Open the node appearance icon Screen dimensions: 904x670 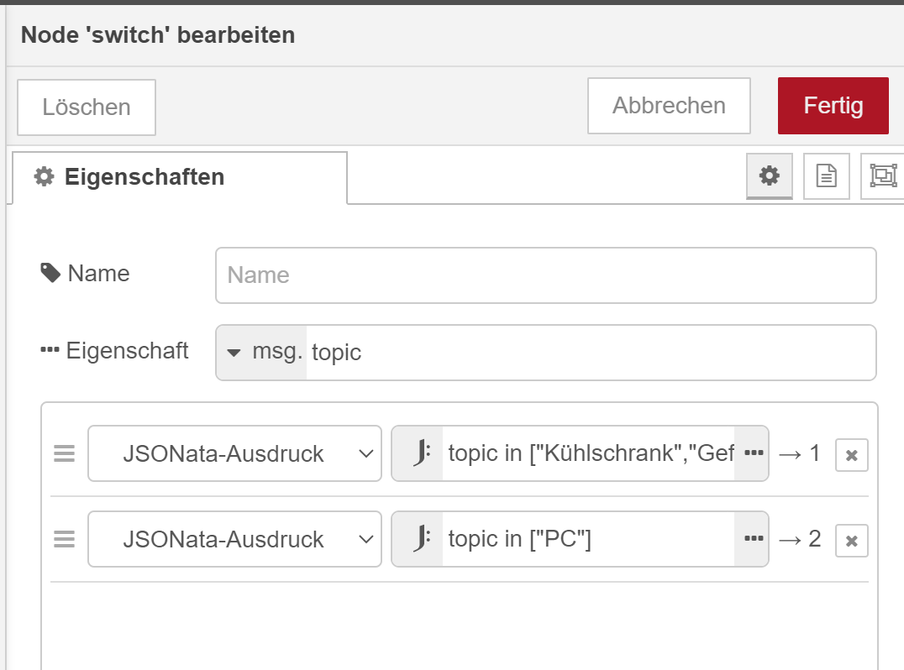(x=882, y=176)
